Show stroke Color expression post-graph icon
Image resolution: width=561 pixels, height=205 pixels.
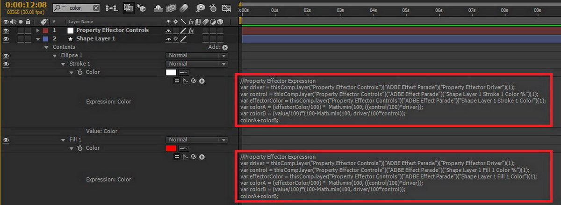tap(186, 81)
